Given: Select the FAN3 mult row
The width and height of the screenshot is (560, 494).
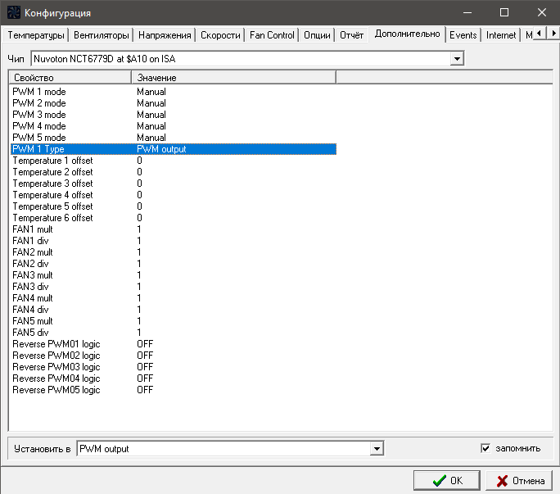Looking at the screenshot, I should point(174,275).
